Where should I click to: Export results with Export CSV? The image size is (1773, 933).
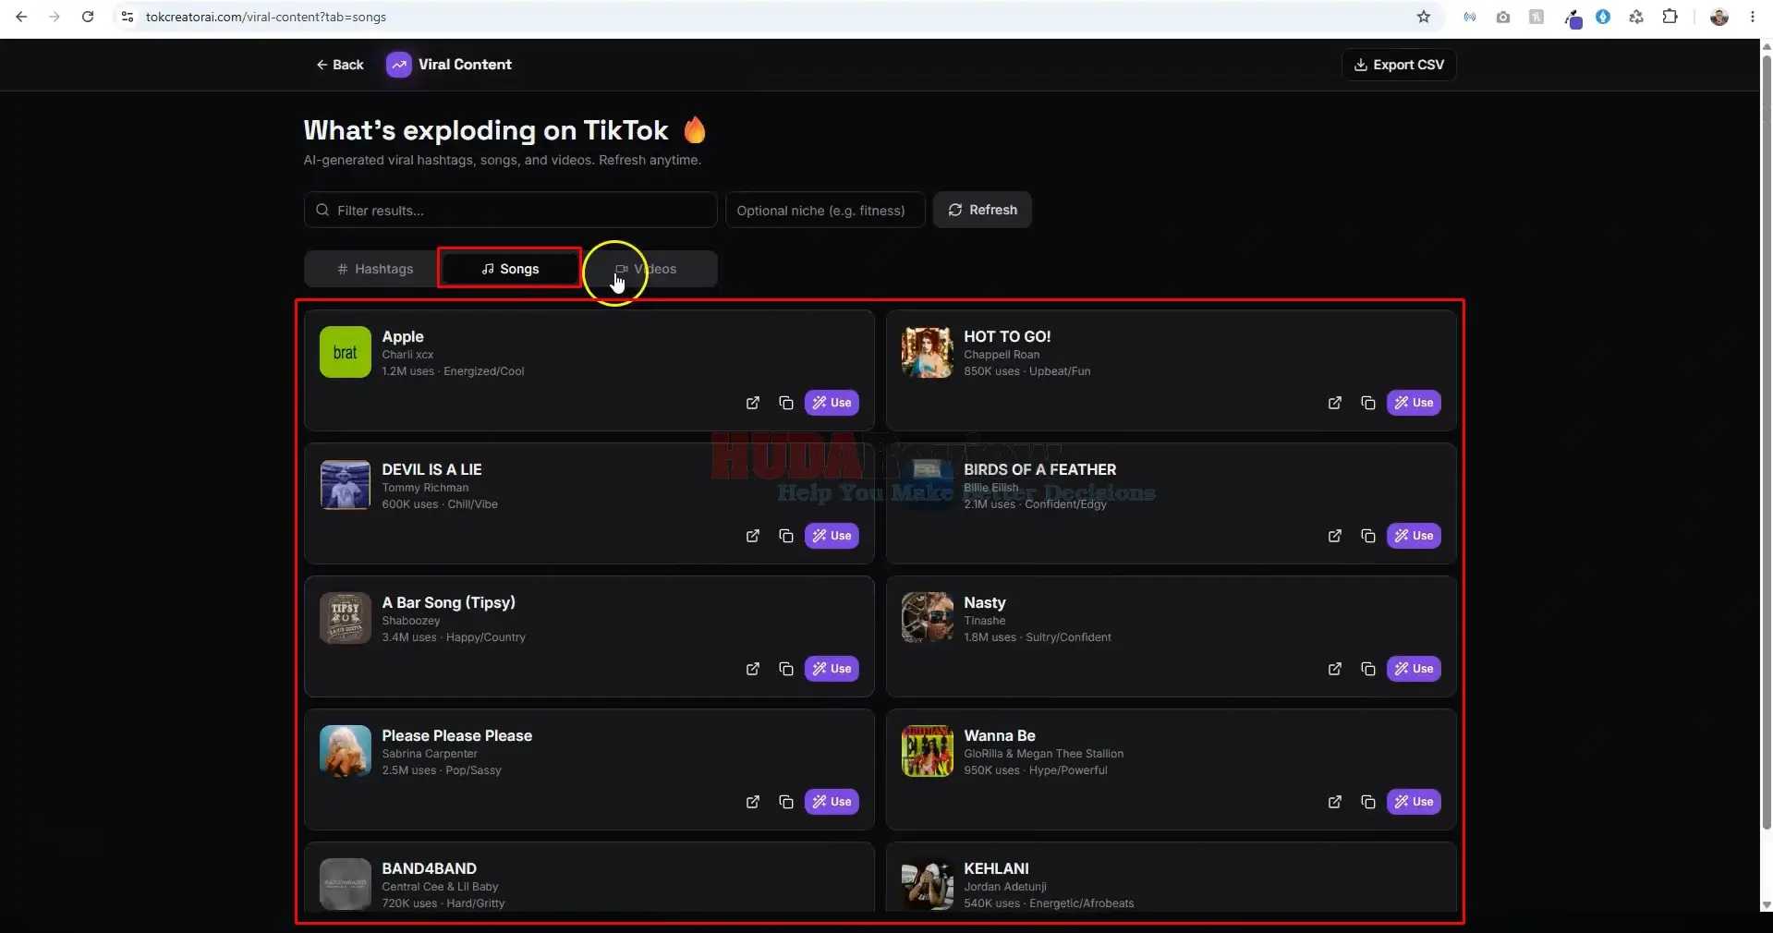[x=1399, y=65]
